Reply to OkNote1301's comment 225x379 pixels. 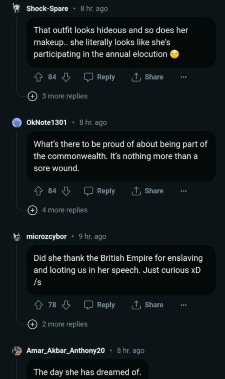99,191
